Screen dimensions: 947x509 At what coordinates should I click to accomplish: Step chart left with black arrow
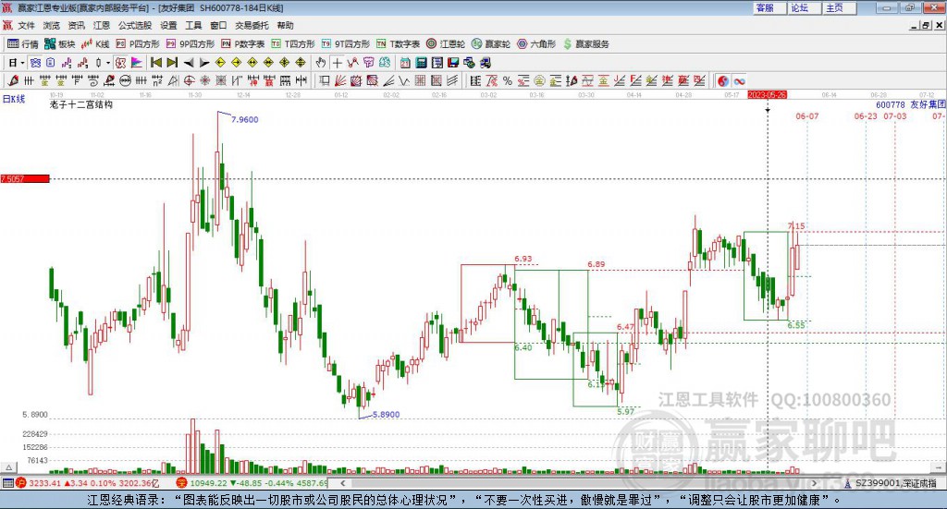coord(189,63)
